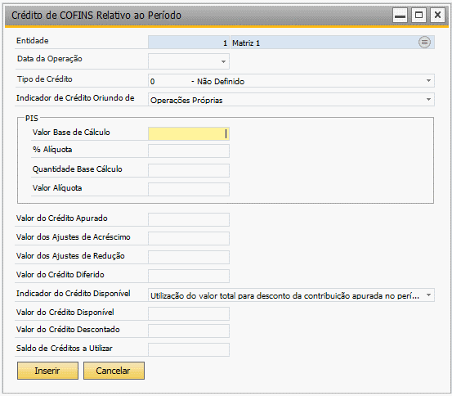
Task: Select the Saldo de Créditos a Utilizar field
Action: [189, 349]
